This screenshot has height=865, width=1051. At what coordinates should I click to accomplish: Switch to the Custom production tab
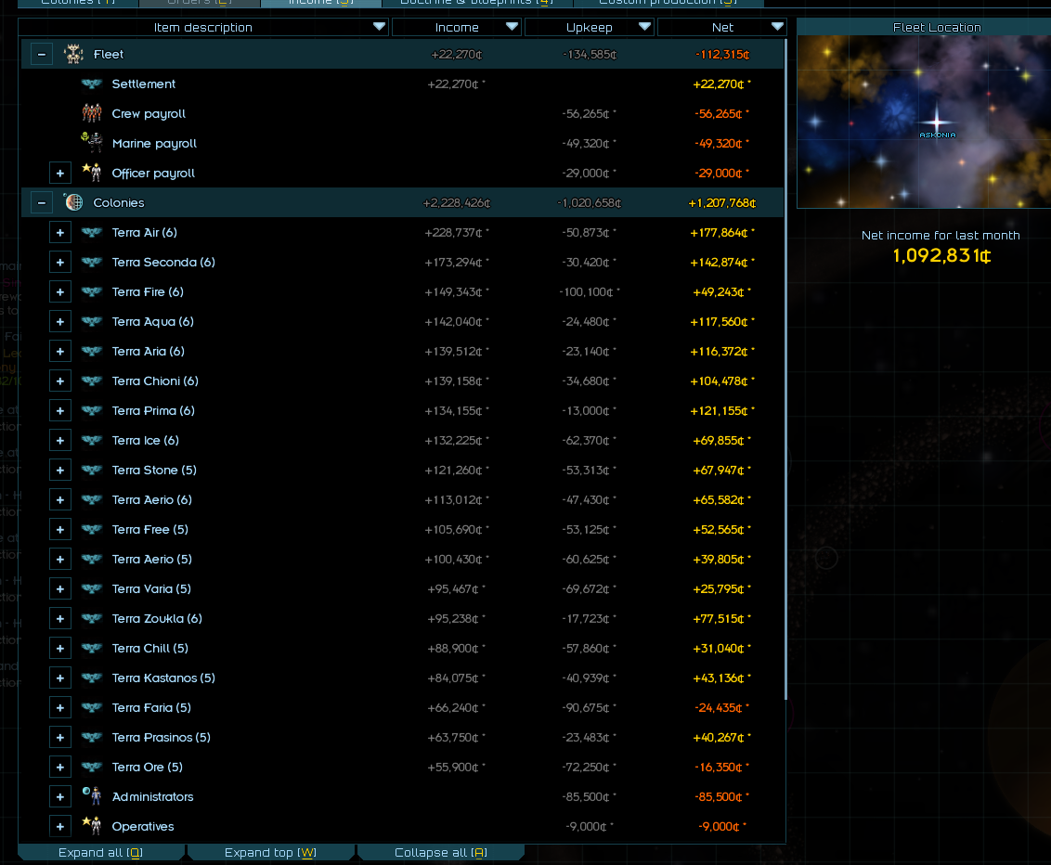click(668, 3)
